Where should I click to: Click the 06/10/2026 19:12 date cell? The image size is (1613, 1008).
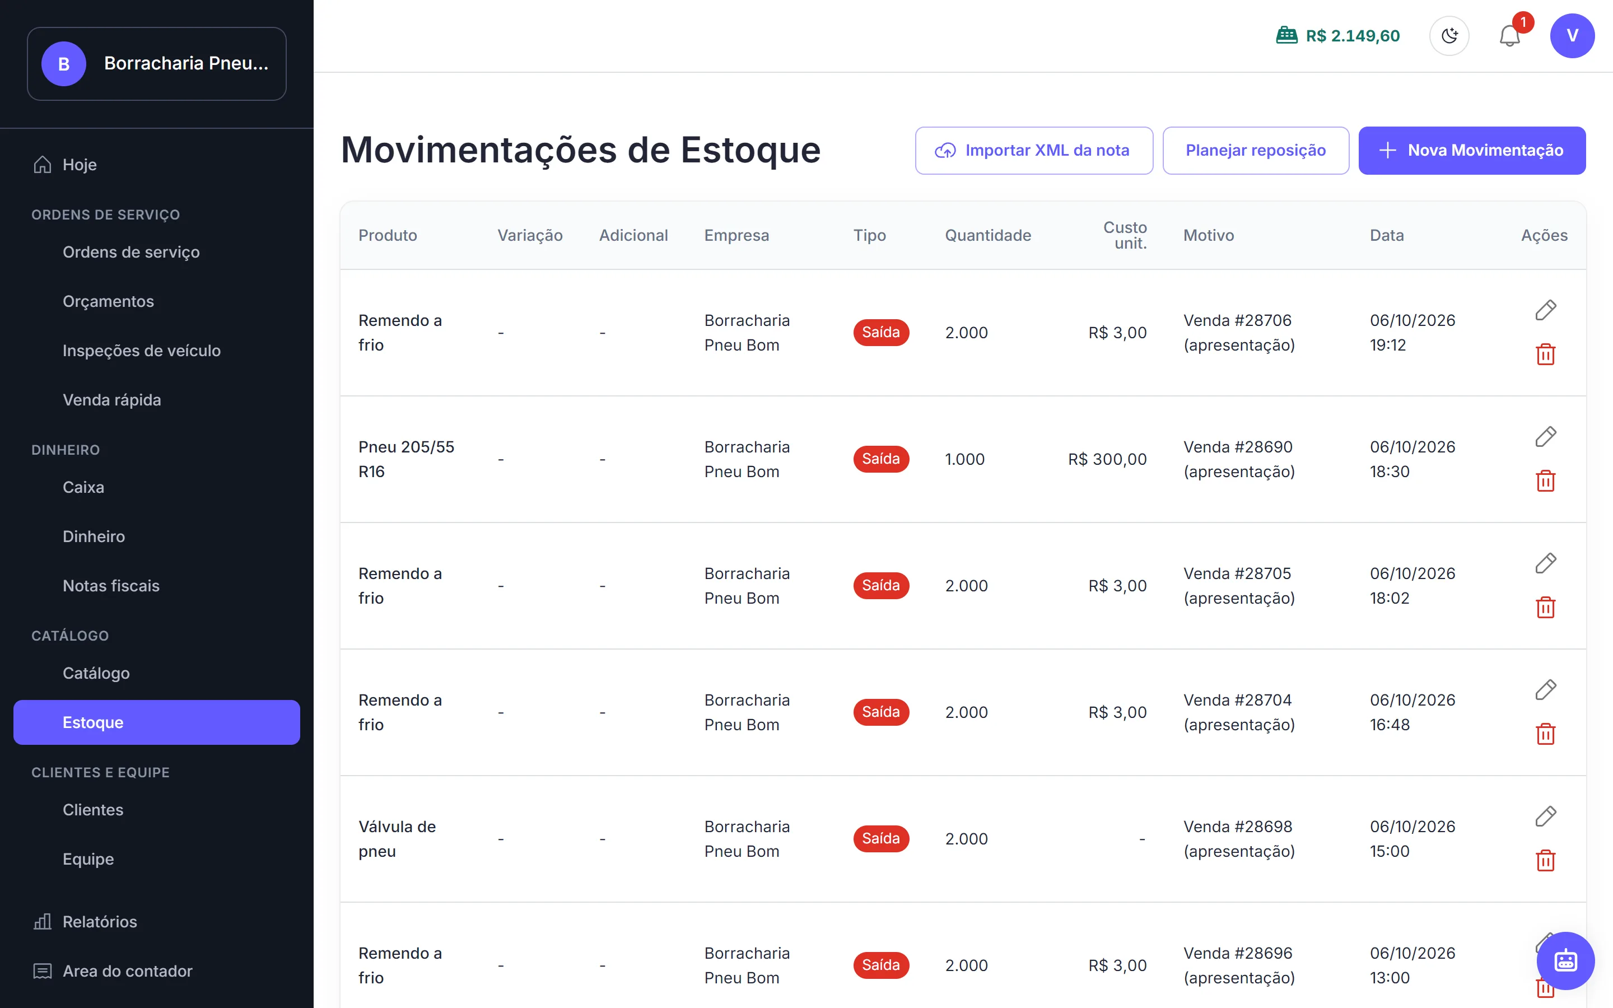coord(1412,333)
